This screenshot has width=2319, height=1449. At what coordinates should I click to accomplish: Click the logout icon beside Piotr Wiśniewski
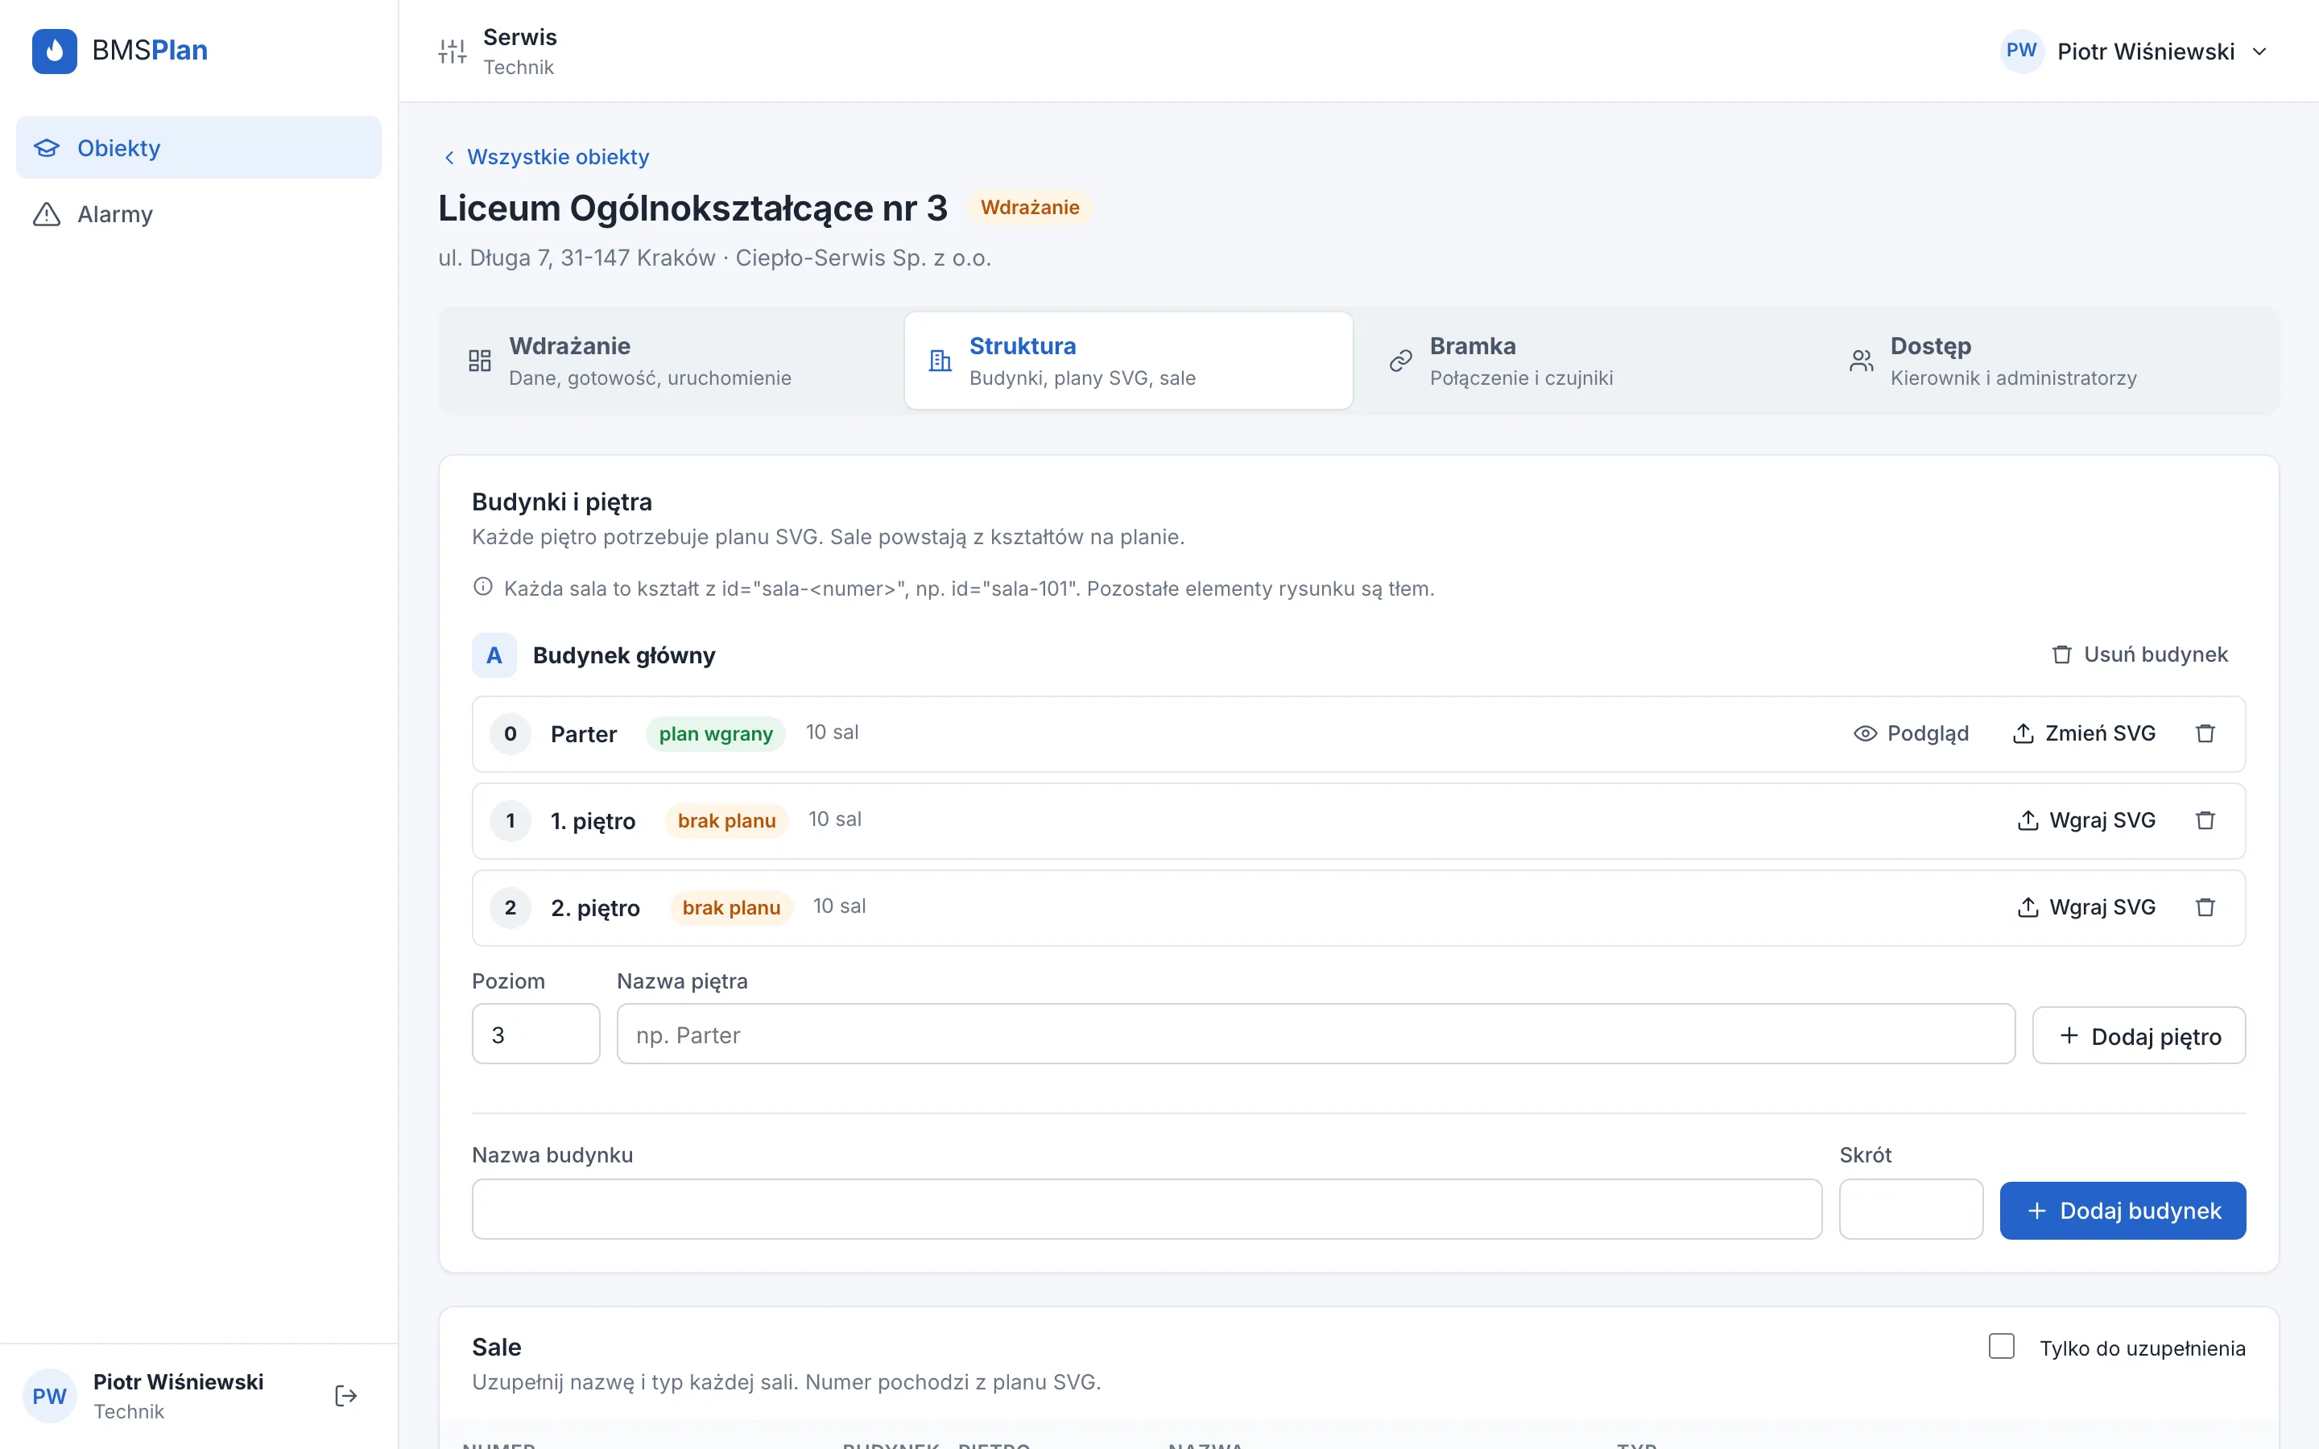(x=346, y=1395)
